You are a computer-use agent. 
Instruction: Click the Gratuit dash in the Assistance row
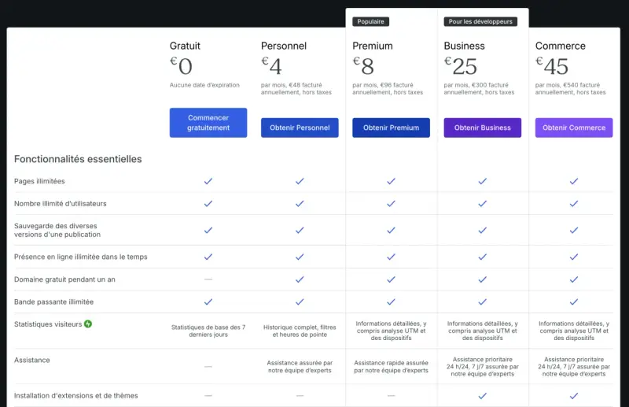[x=208, y=366]
